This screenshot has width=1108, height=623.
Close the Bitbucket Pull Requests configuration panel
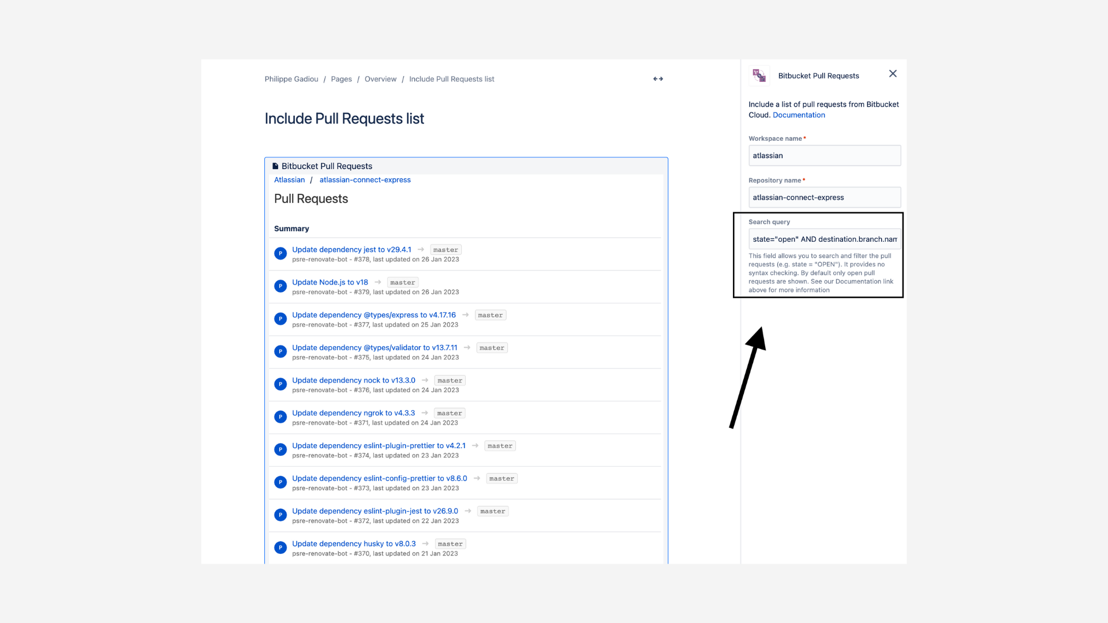(893, 73)
